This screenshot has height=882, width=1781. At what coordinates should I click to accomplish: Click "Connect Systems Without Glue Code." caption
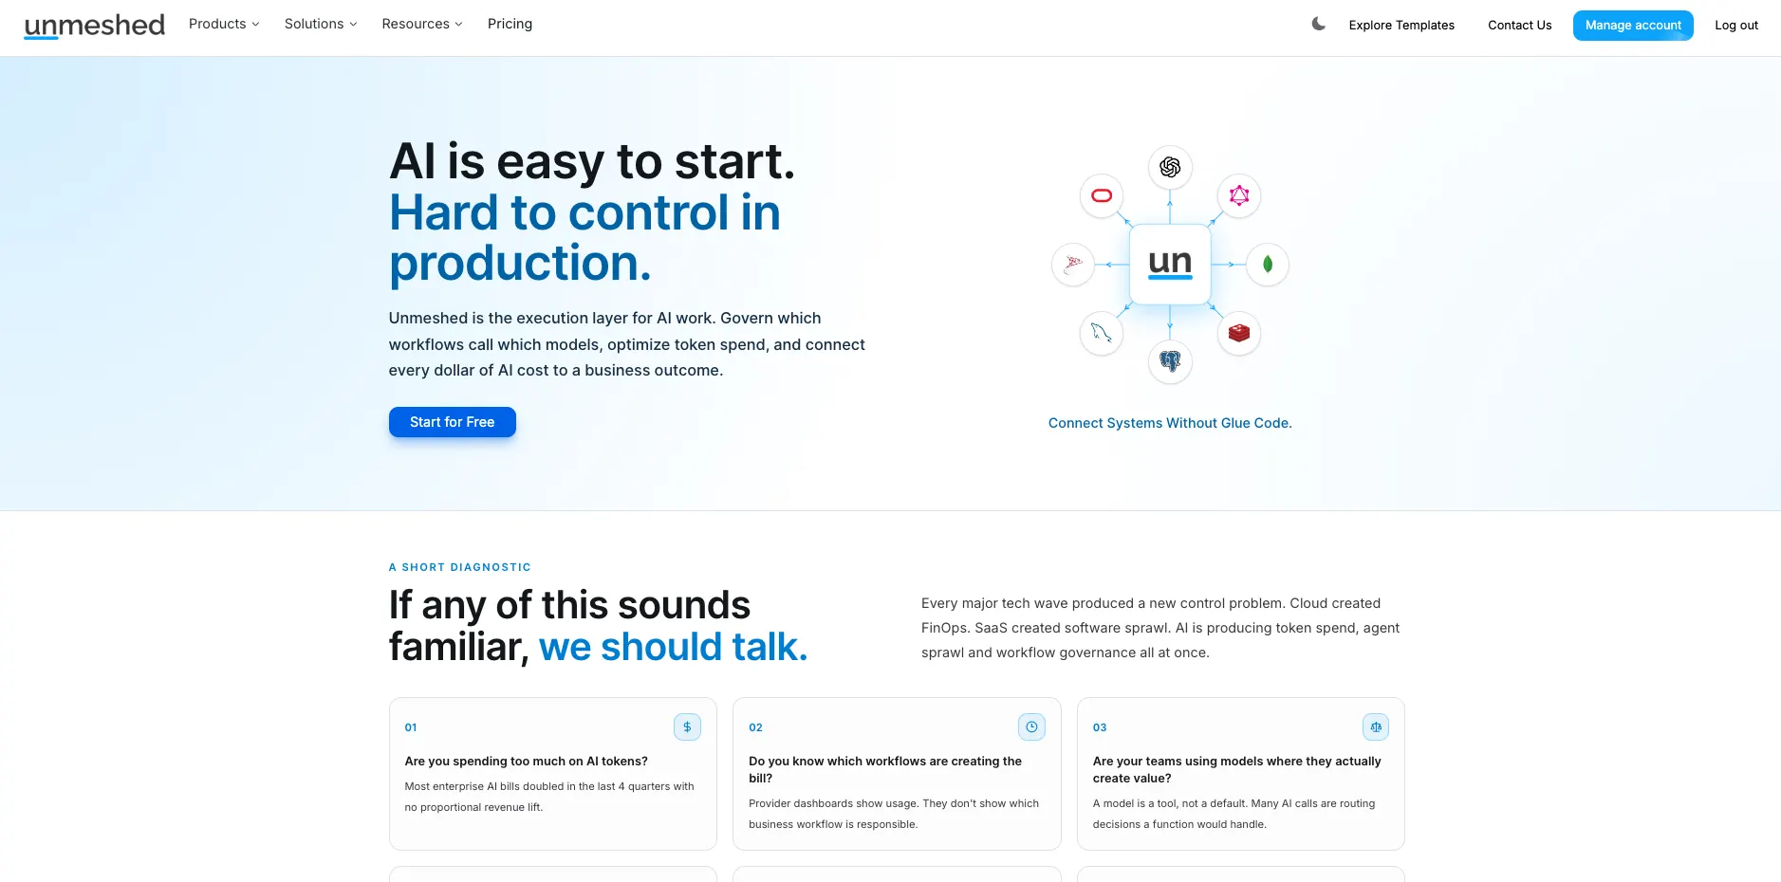pyautogui.click(x=1170, y=423)
